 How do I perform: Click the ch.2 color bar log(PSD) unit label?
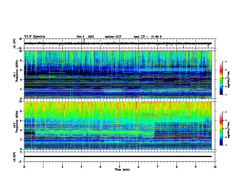click(229, 130)
